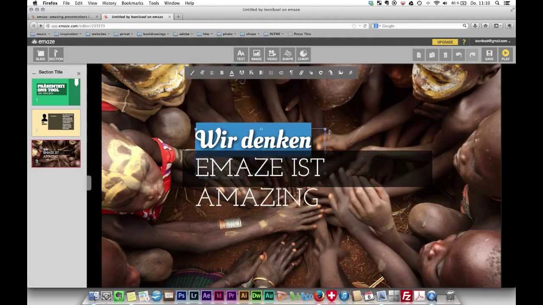The width and height of the screenshot is (543, 305).
Task: Open the History menu
Action: click(109, 3)
